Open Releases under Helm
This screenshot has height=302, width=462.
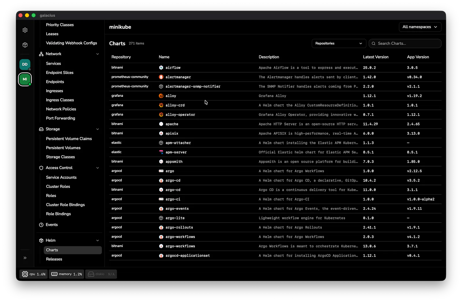tap(54, 259)
